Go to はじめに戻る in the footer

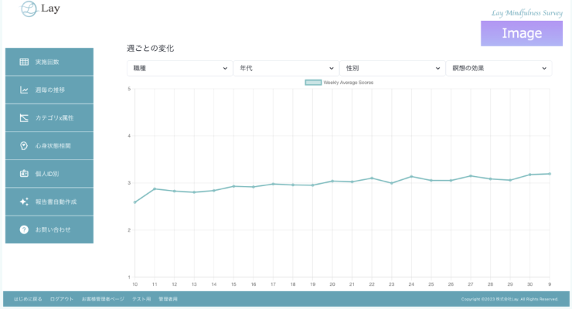pyautogui.click(x=28, y=299)
